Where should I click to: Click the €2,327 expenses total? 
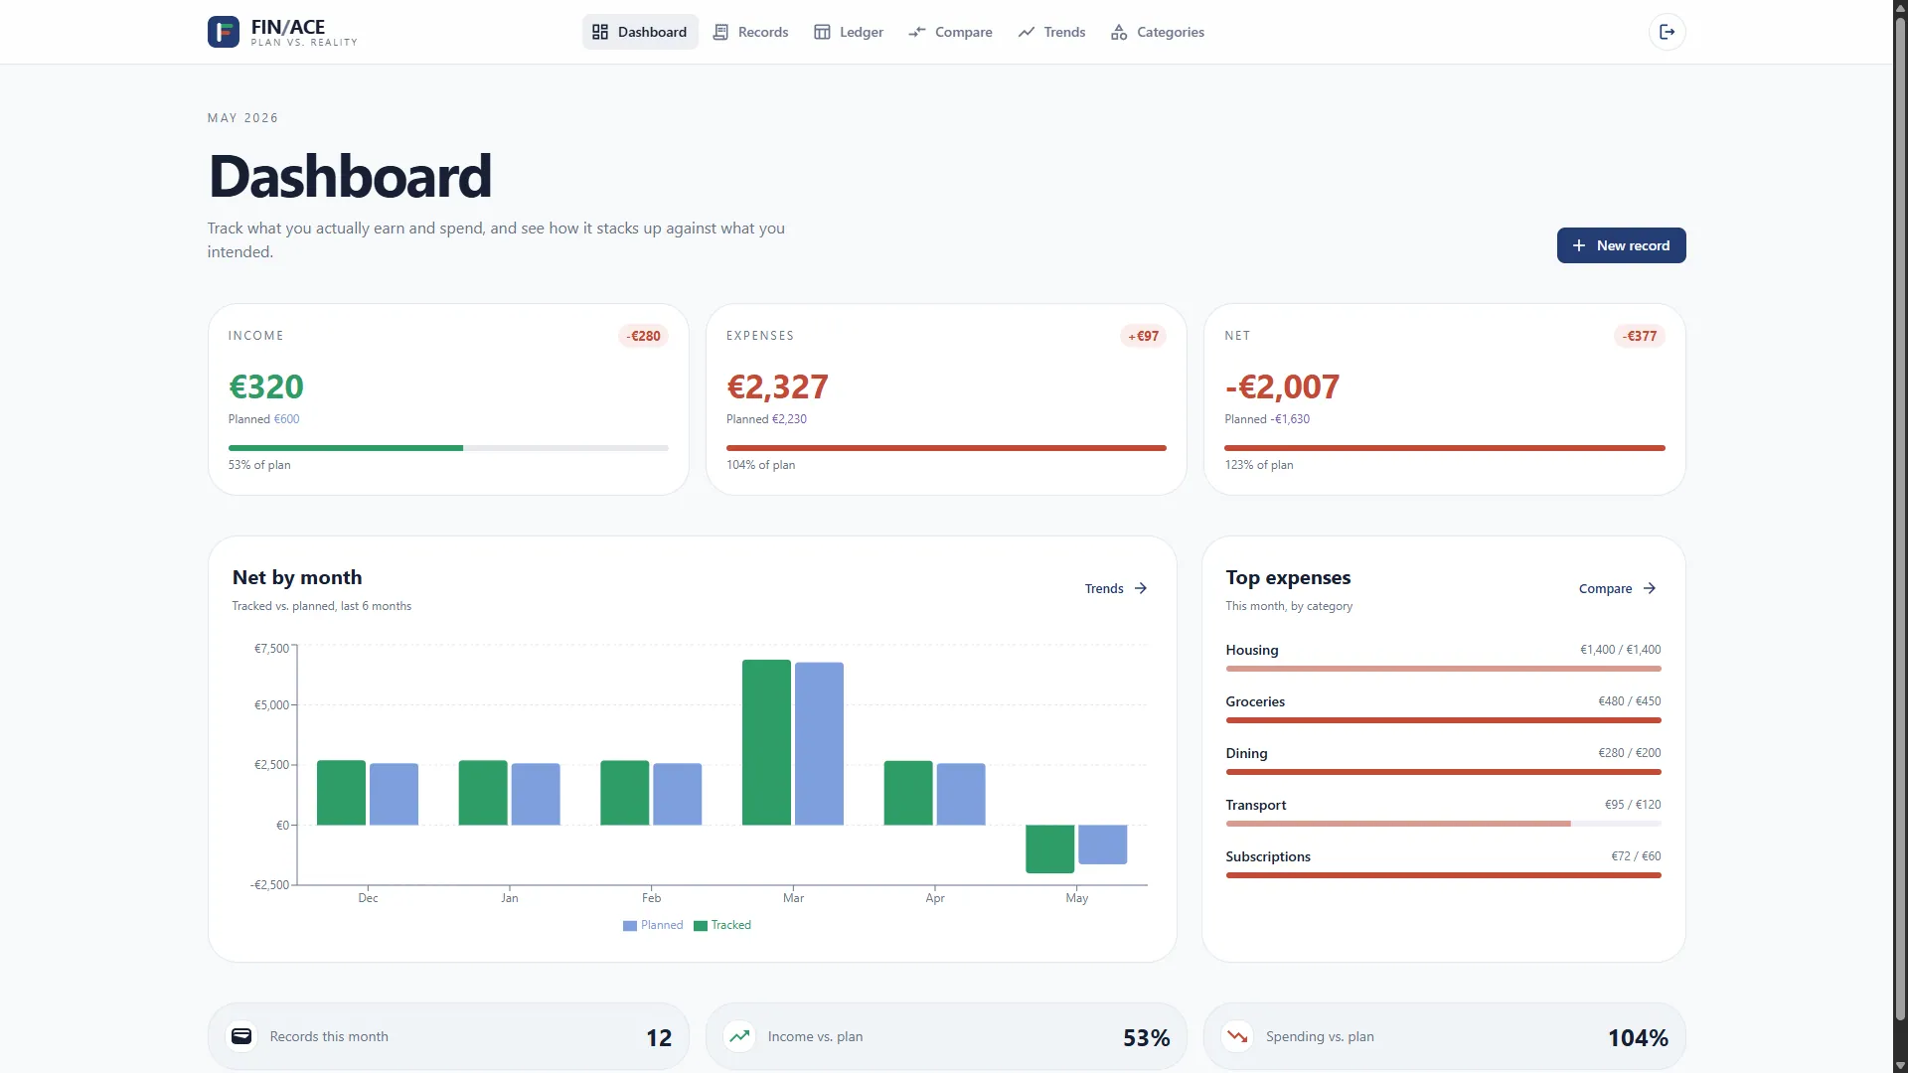[x=777, y=386]
